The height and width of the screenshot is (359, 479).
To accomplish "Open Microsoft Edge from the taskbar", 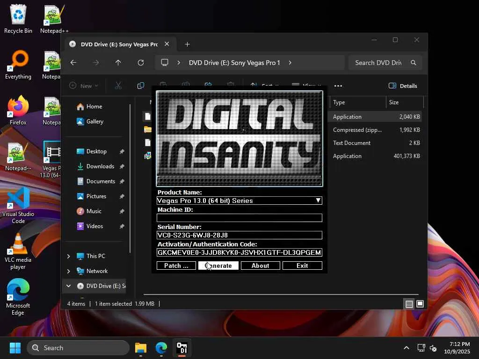I will pyautogui.click(x=161, y=348).
